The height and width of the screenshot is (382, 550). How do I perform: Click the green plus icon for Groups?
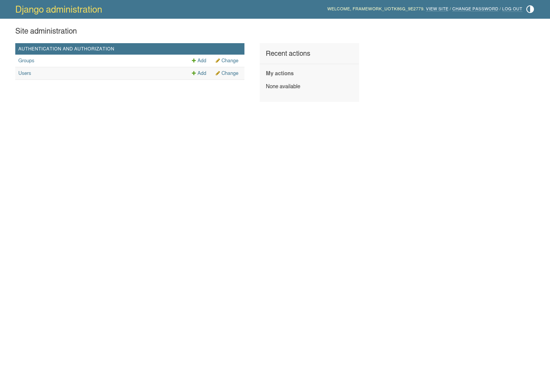[x=194, y=61]
